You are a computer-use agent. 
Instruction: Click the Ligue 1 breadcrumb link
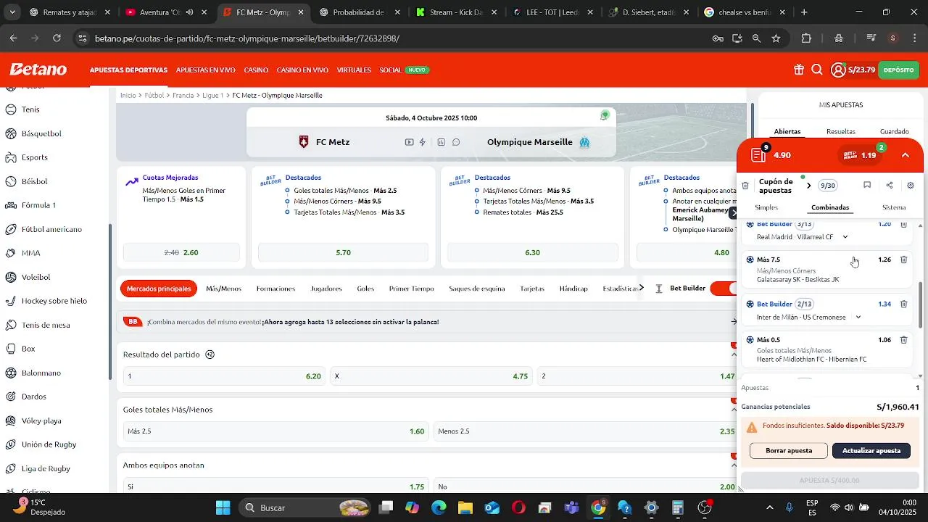tap(212, 96)
